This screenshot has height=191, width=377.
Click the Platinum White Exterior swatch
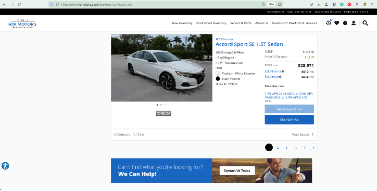[x=218, y=73]
